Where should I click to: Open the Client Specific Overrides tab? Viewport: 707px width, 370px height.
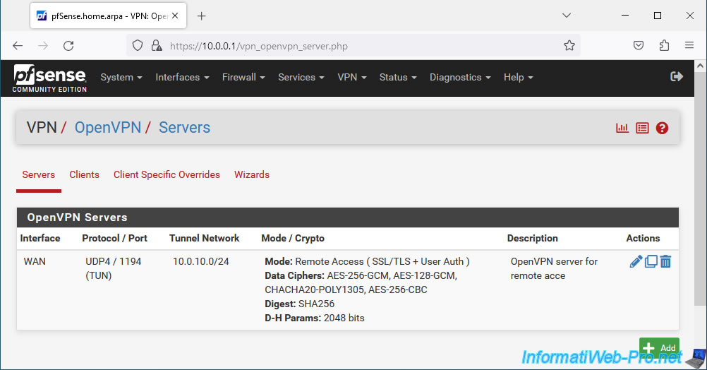(167, 174)
